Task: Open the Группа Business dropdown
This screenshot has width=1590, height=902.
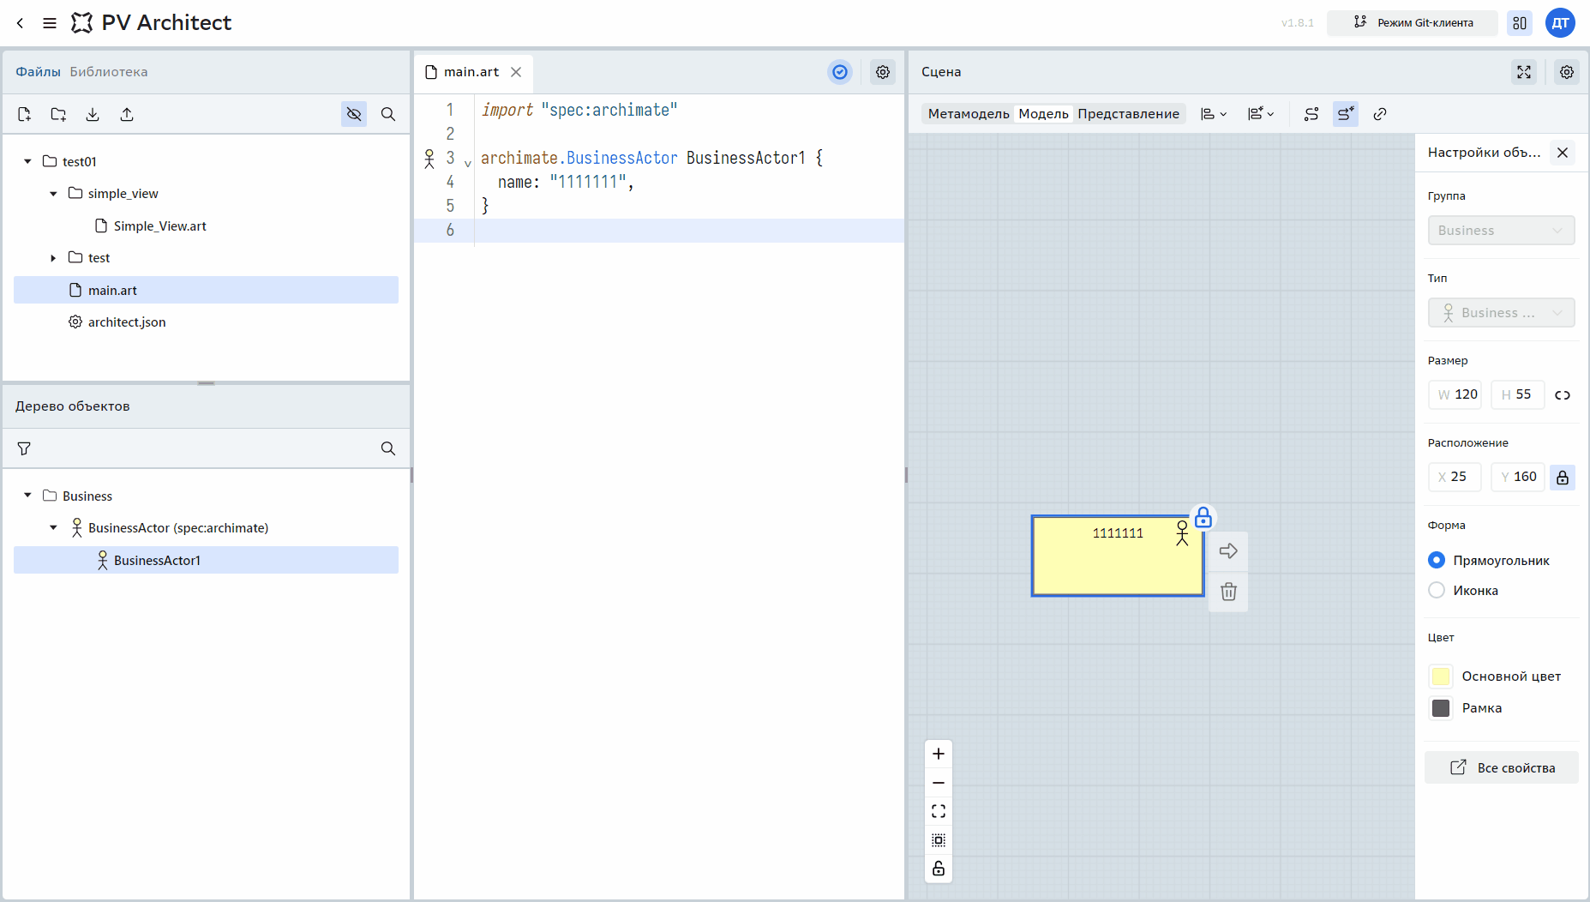Action: (1501, 230)
